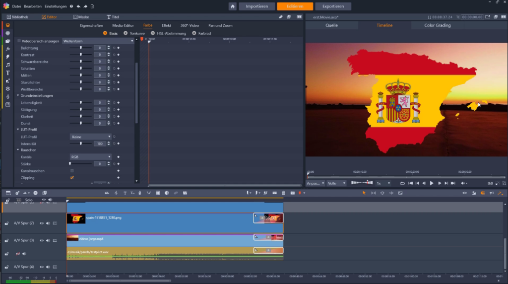
Task: Select the Tonkurve color section
Action: tap(134, 33)
